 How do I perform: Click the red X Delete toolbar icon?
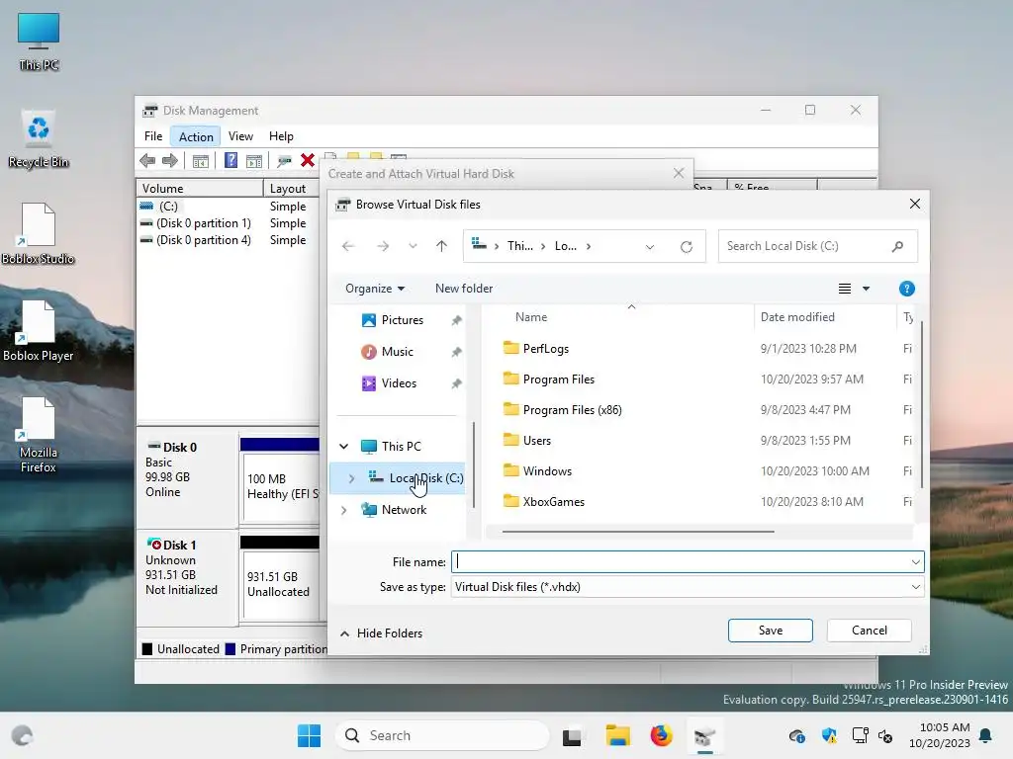(308, 160)
